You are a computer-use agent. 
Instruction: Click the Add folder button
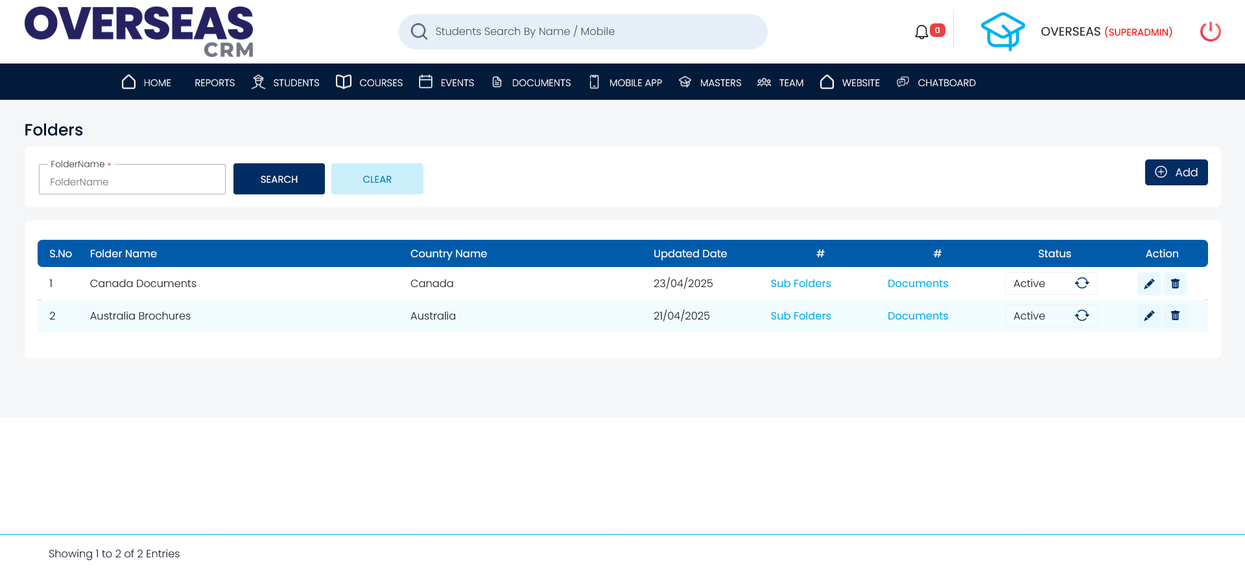[x=1176, y=172]
